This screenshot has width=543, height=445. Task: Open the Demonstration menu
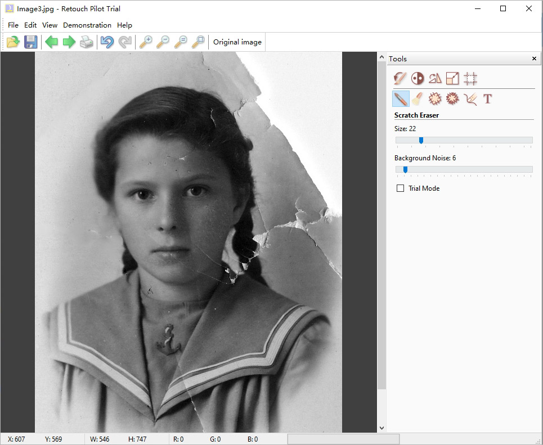tap(87, 25)
